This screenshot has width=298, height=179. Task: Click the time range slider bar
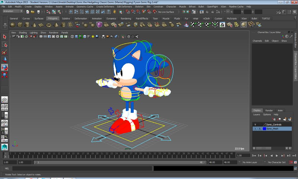[120, 162]
